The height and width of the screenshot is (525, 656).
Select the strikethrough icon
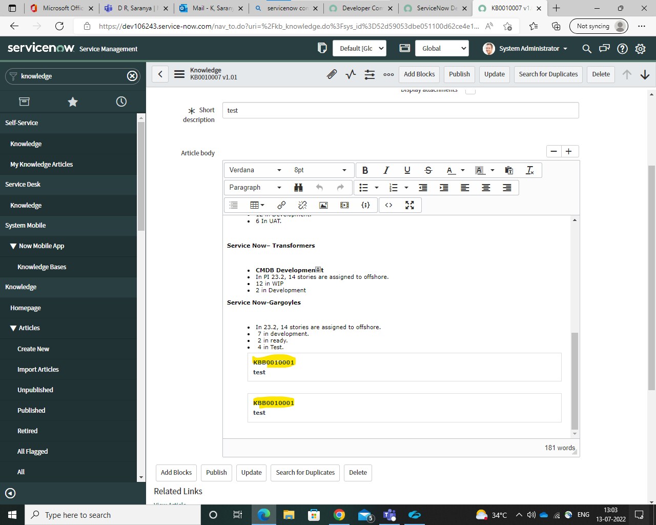(428, 170)
